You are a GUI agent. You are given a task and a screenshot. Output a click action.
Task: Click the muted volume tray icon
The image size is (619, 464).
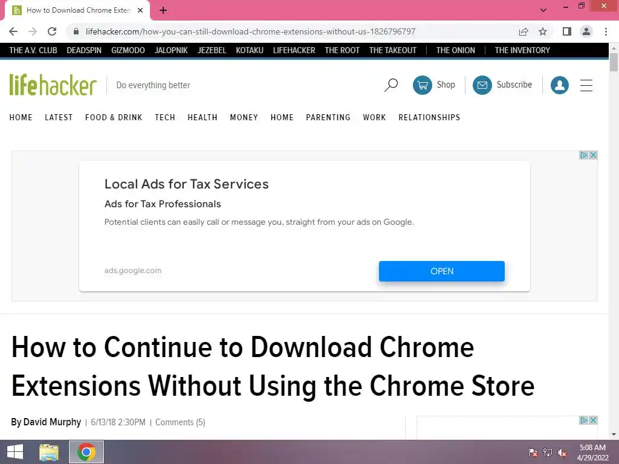tap(562, 453)
